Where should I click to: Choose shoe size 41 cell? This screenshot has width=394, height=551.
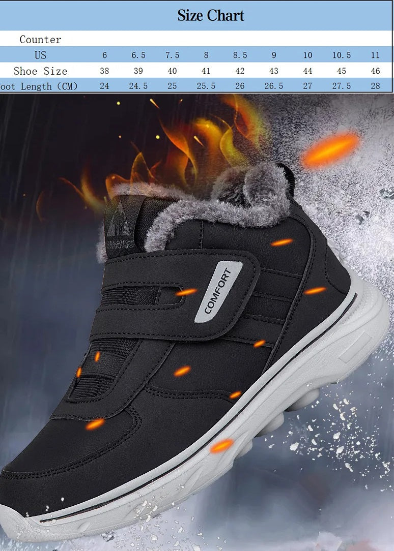coord(206,71)
